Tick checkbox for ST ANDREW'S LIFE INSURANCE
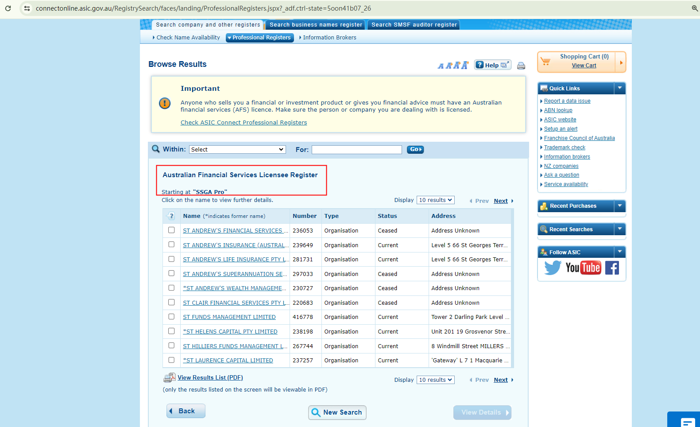This screenshot has width=700, height=427. click(x=171, y=259)
